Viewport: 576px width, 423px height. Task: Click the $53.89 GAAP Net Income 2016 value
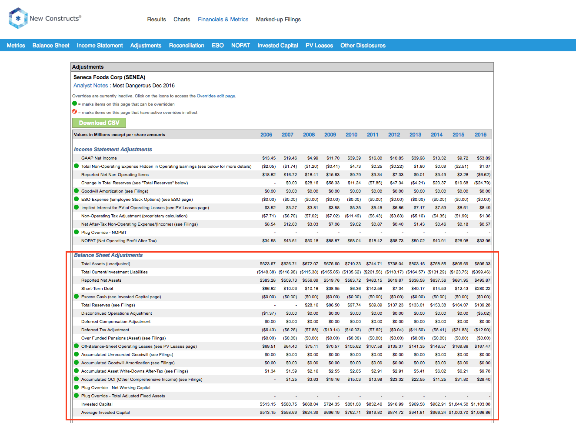(x=483, y=158)
